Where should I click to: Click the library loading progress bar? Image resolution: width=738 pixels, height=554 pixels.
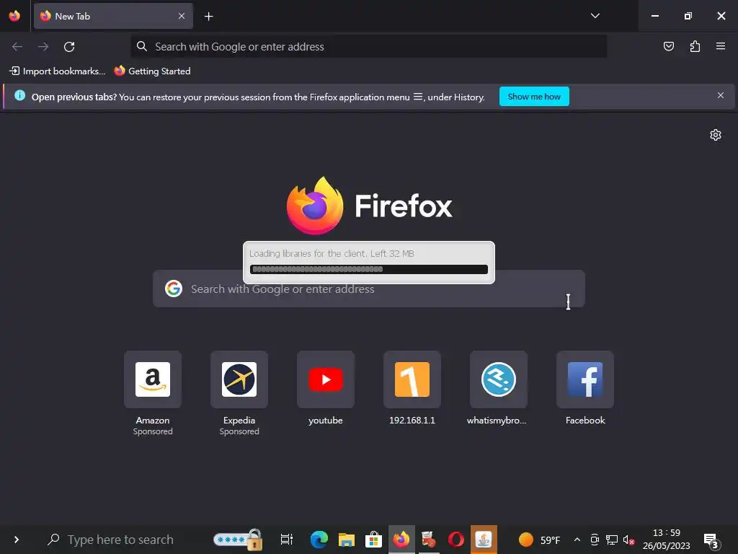[369, 270]
